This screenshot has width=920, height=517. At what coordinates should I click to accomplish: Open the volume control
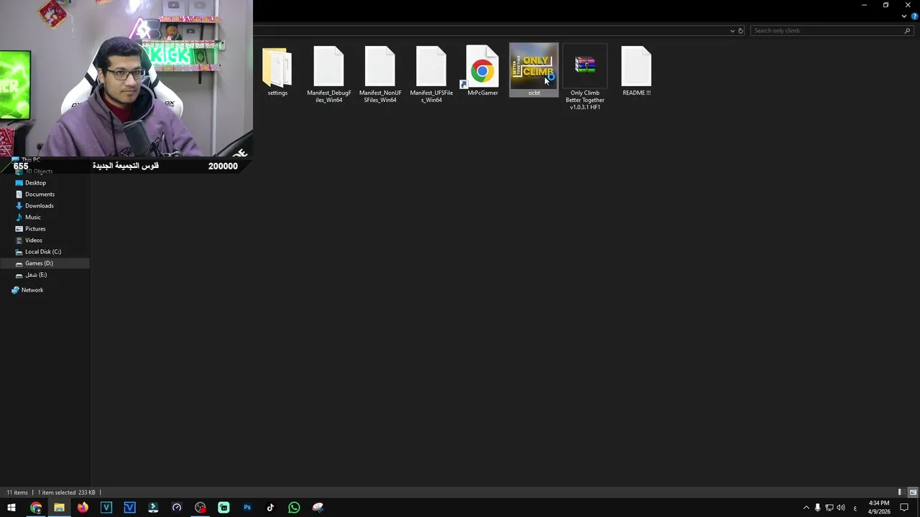(840, 508)
